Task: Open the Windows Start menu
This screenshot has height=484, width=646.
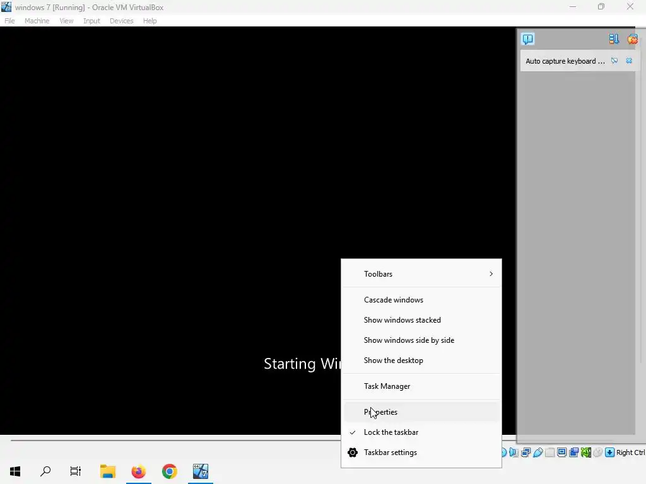Action: point(15,471)
